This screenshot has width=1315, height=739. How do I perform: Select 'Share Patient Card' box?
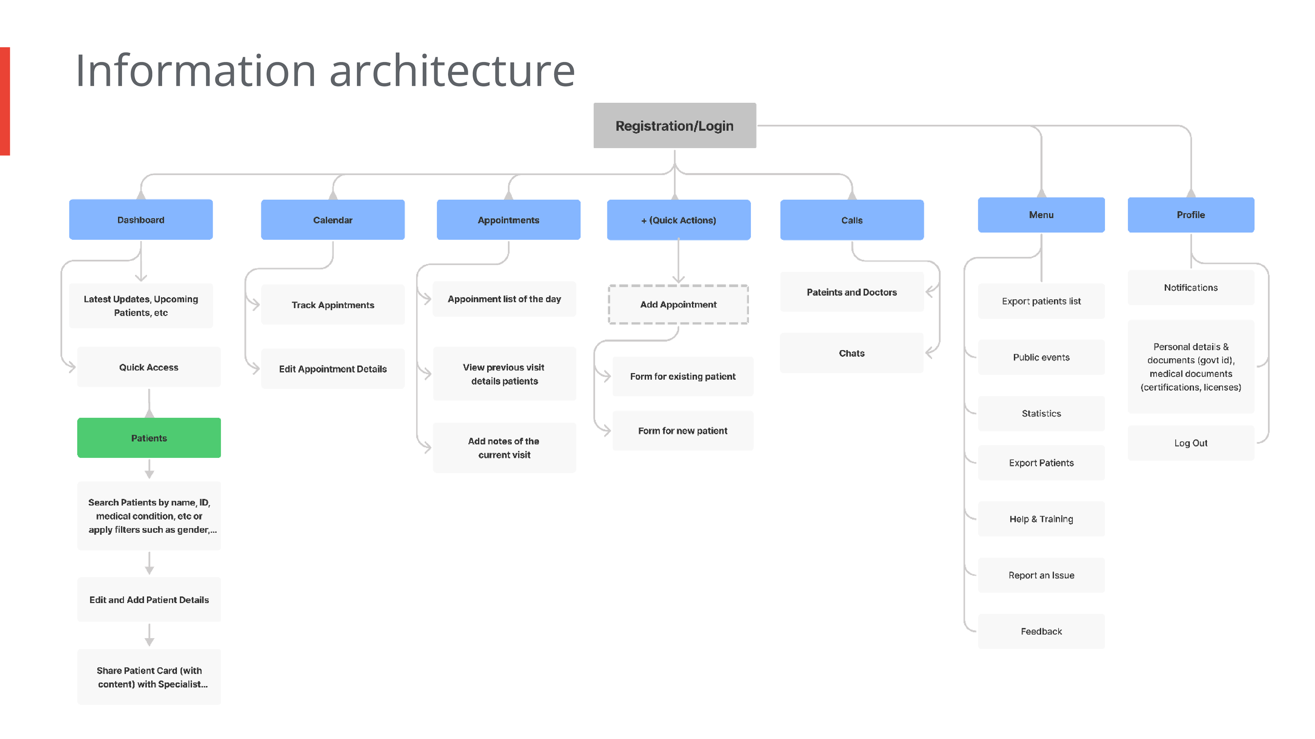(149, 677)
